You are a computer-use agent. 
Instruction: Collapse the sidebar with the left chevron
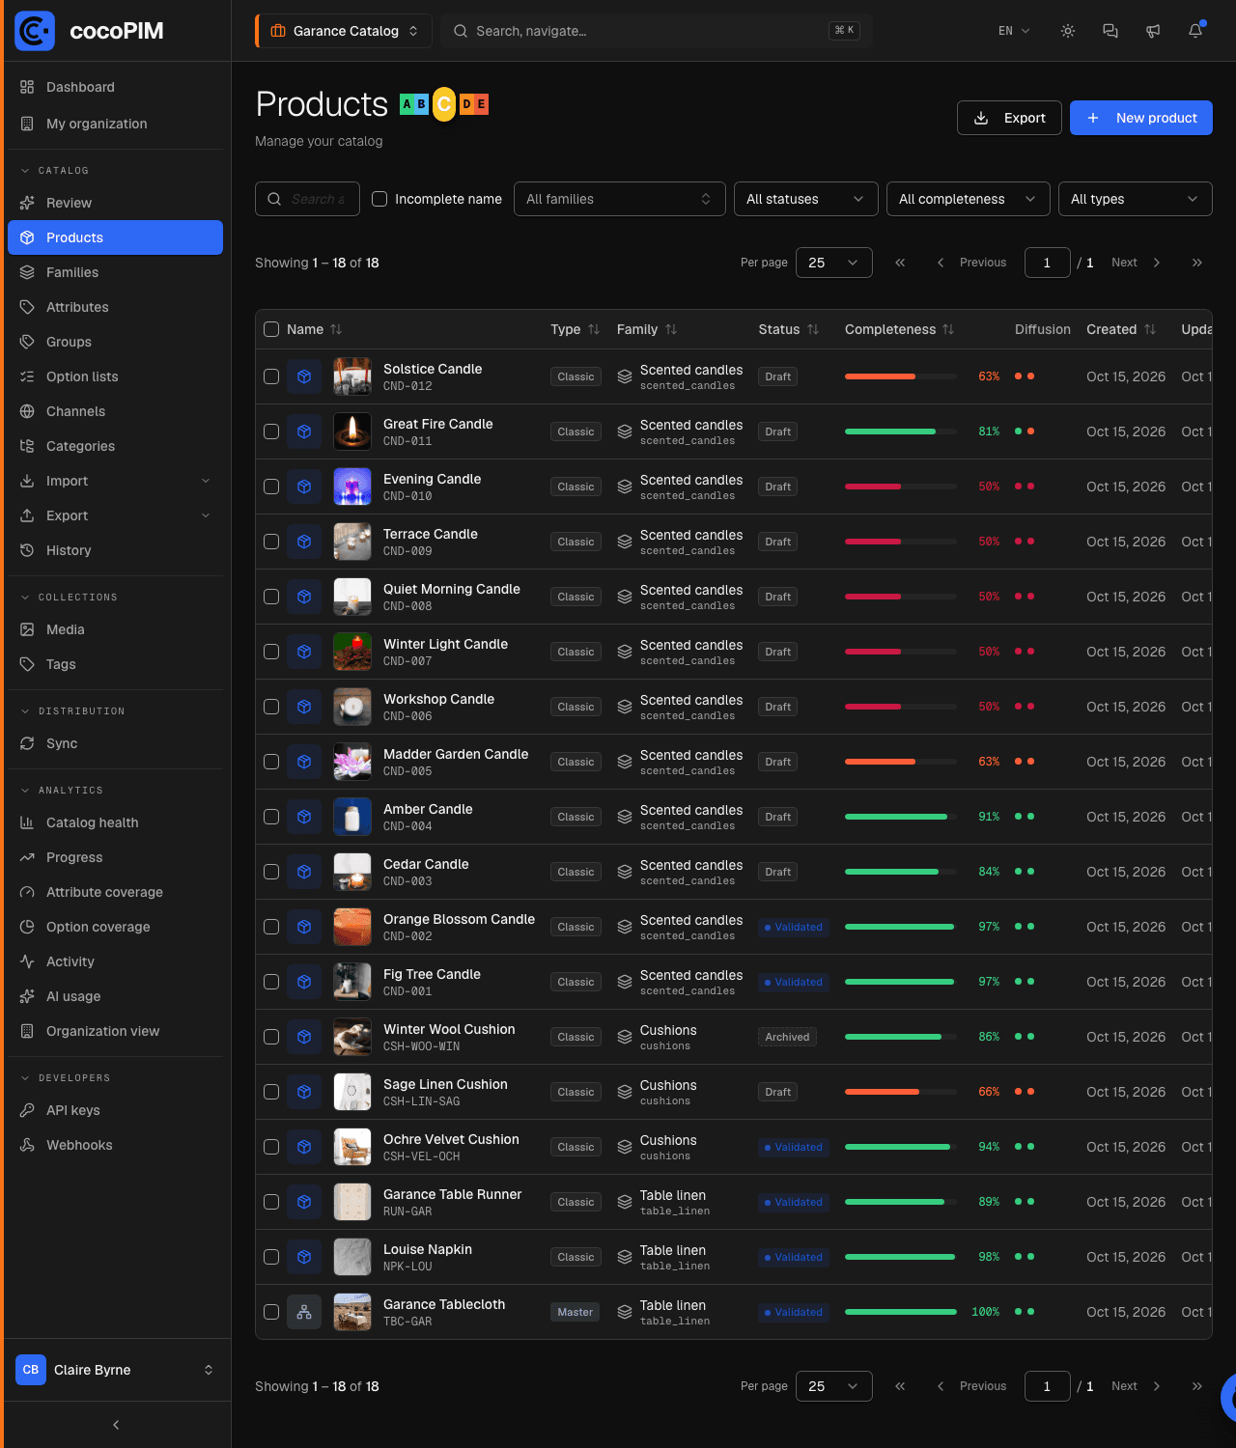(116, 1425)
